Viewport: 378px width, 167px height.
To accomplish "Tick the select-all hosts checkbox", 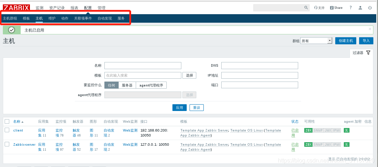I will pyautogui.click(x=7, y=121).
